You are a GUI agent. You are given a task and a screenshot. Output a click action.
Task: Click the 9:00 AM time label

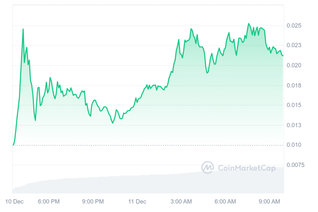tap(270, 201)
